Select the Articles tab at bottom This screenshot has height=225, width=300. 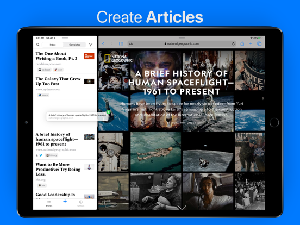[49, 203]
